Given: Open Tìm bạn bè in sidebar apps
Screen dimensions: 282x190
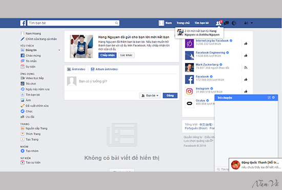Looking at the screenshot, I should 30,95.
